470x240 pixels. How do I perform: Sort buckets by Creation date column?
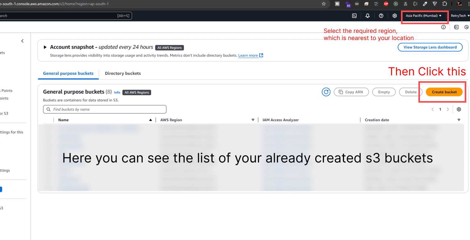click(x=376, y=120)
